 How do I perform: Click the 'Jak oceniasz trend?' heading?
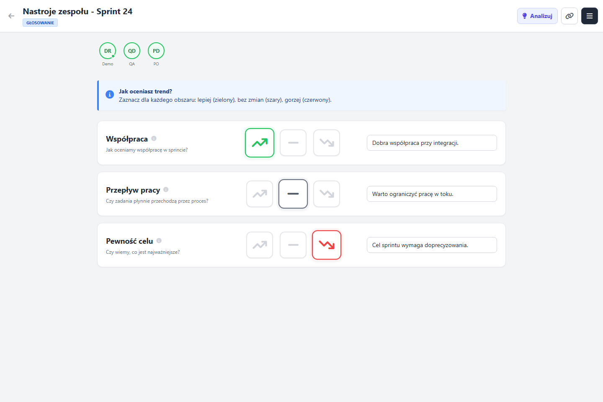(145, 91)
